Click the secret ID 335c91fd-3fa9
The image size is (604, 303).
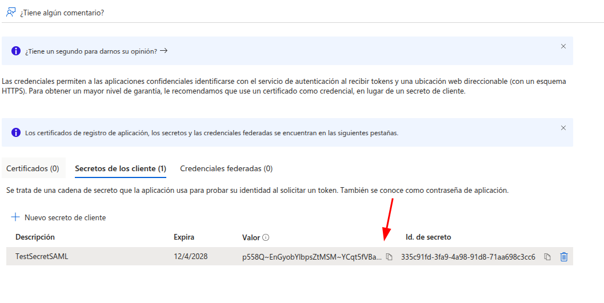(x=468, y=257)
